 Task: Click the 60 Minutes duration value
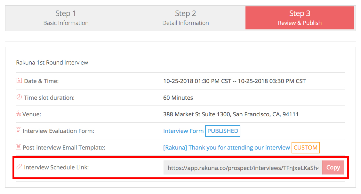pos(178,97)
